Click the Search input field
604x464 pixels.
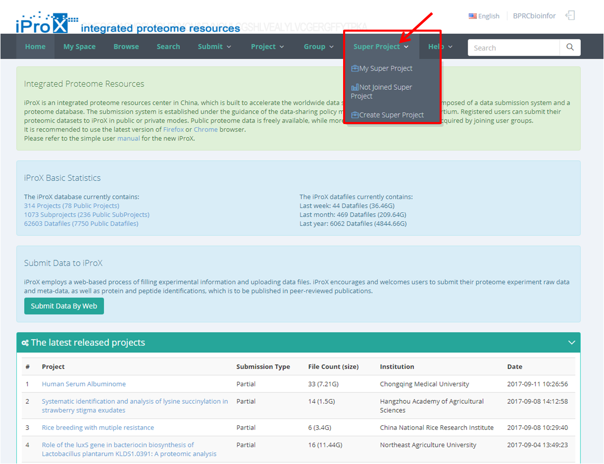[x=514, y=48]
